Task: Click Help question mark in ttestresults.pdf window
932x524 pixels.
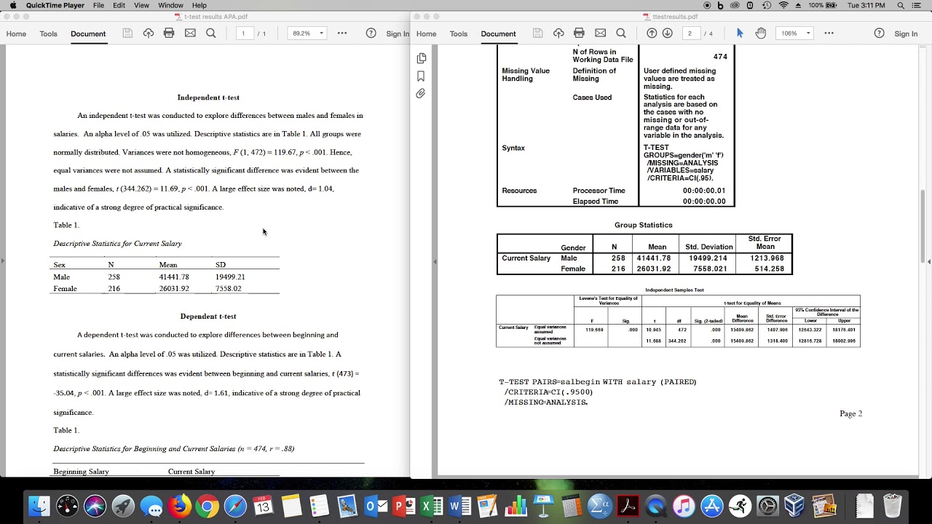Action: point(879,33)
